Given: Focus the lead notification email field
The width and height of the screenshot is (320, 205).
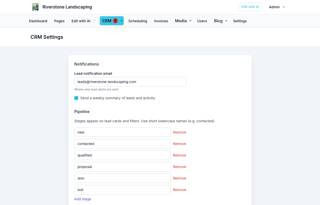Looking at the screenshot, I should pos(130,82).
